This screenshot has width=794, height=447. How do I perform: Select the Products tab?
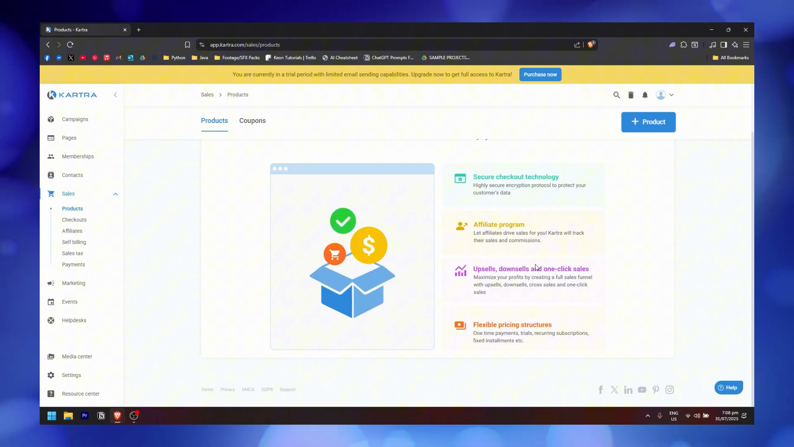[214, 121]
